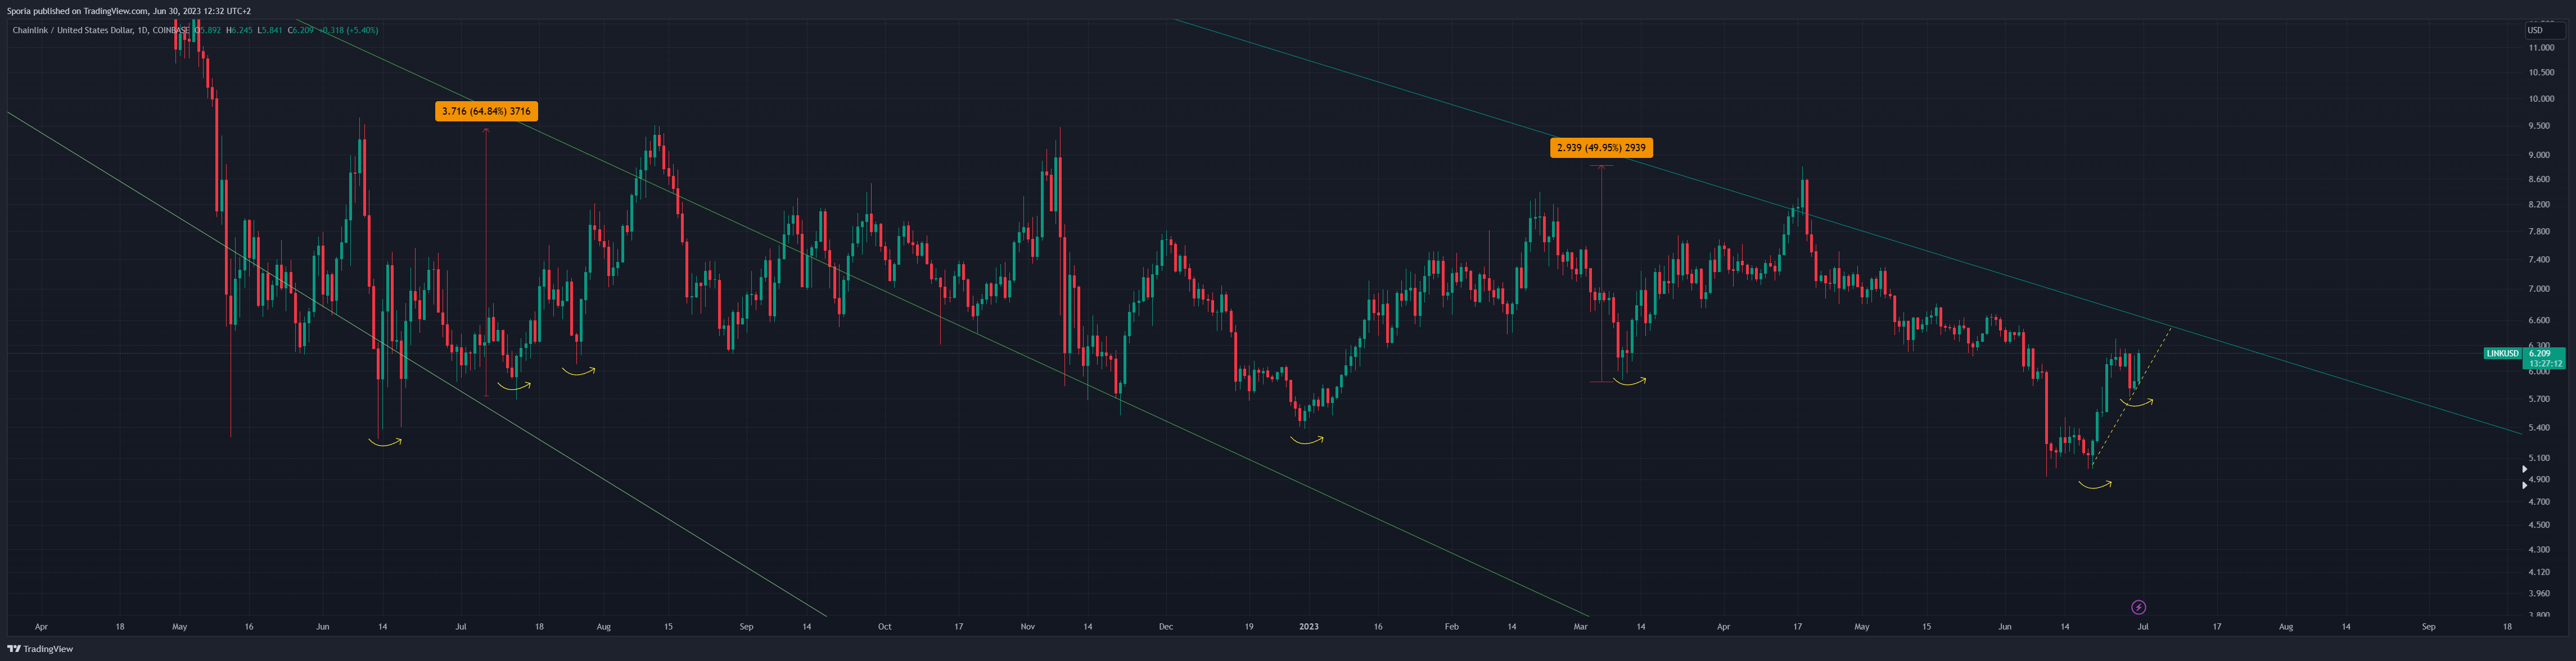Click the 19 date label on time axis
This screenshot has height=661, width=2576.
[x=1248, y=627]
